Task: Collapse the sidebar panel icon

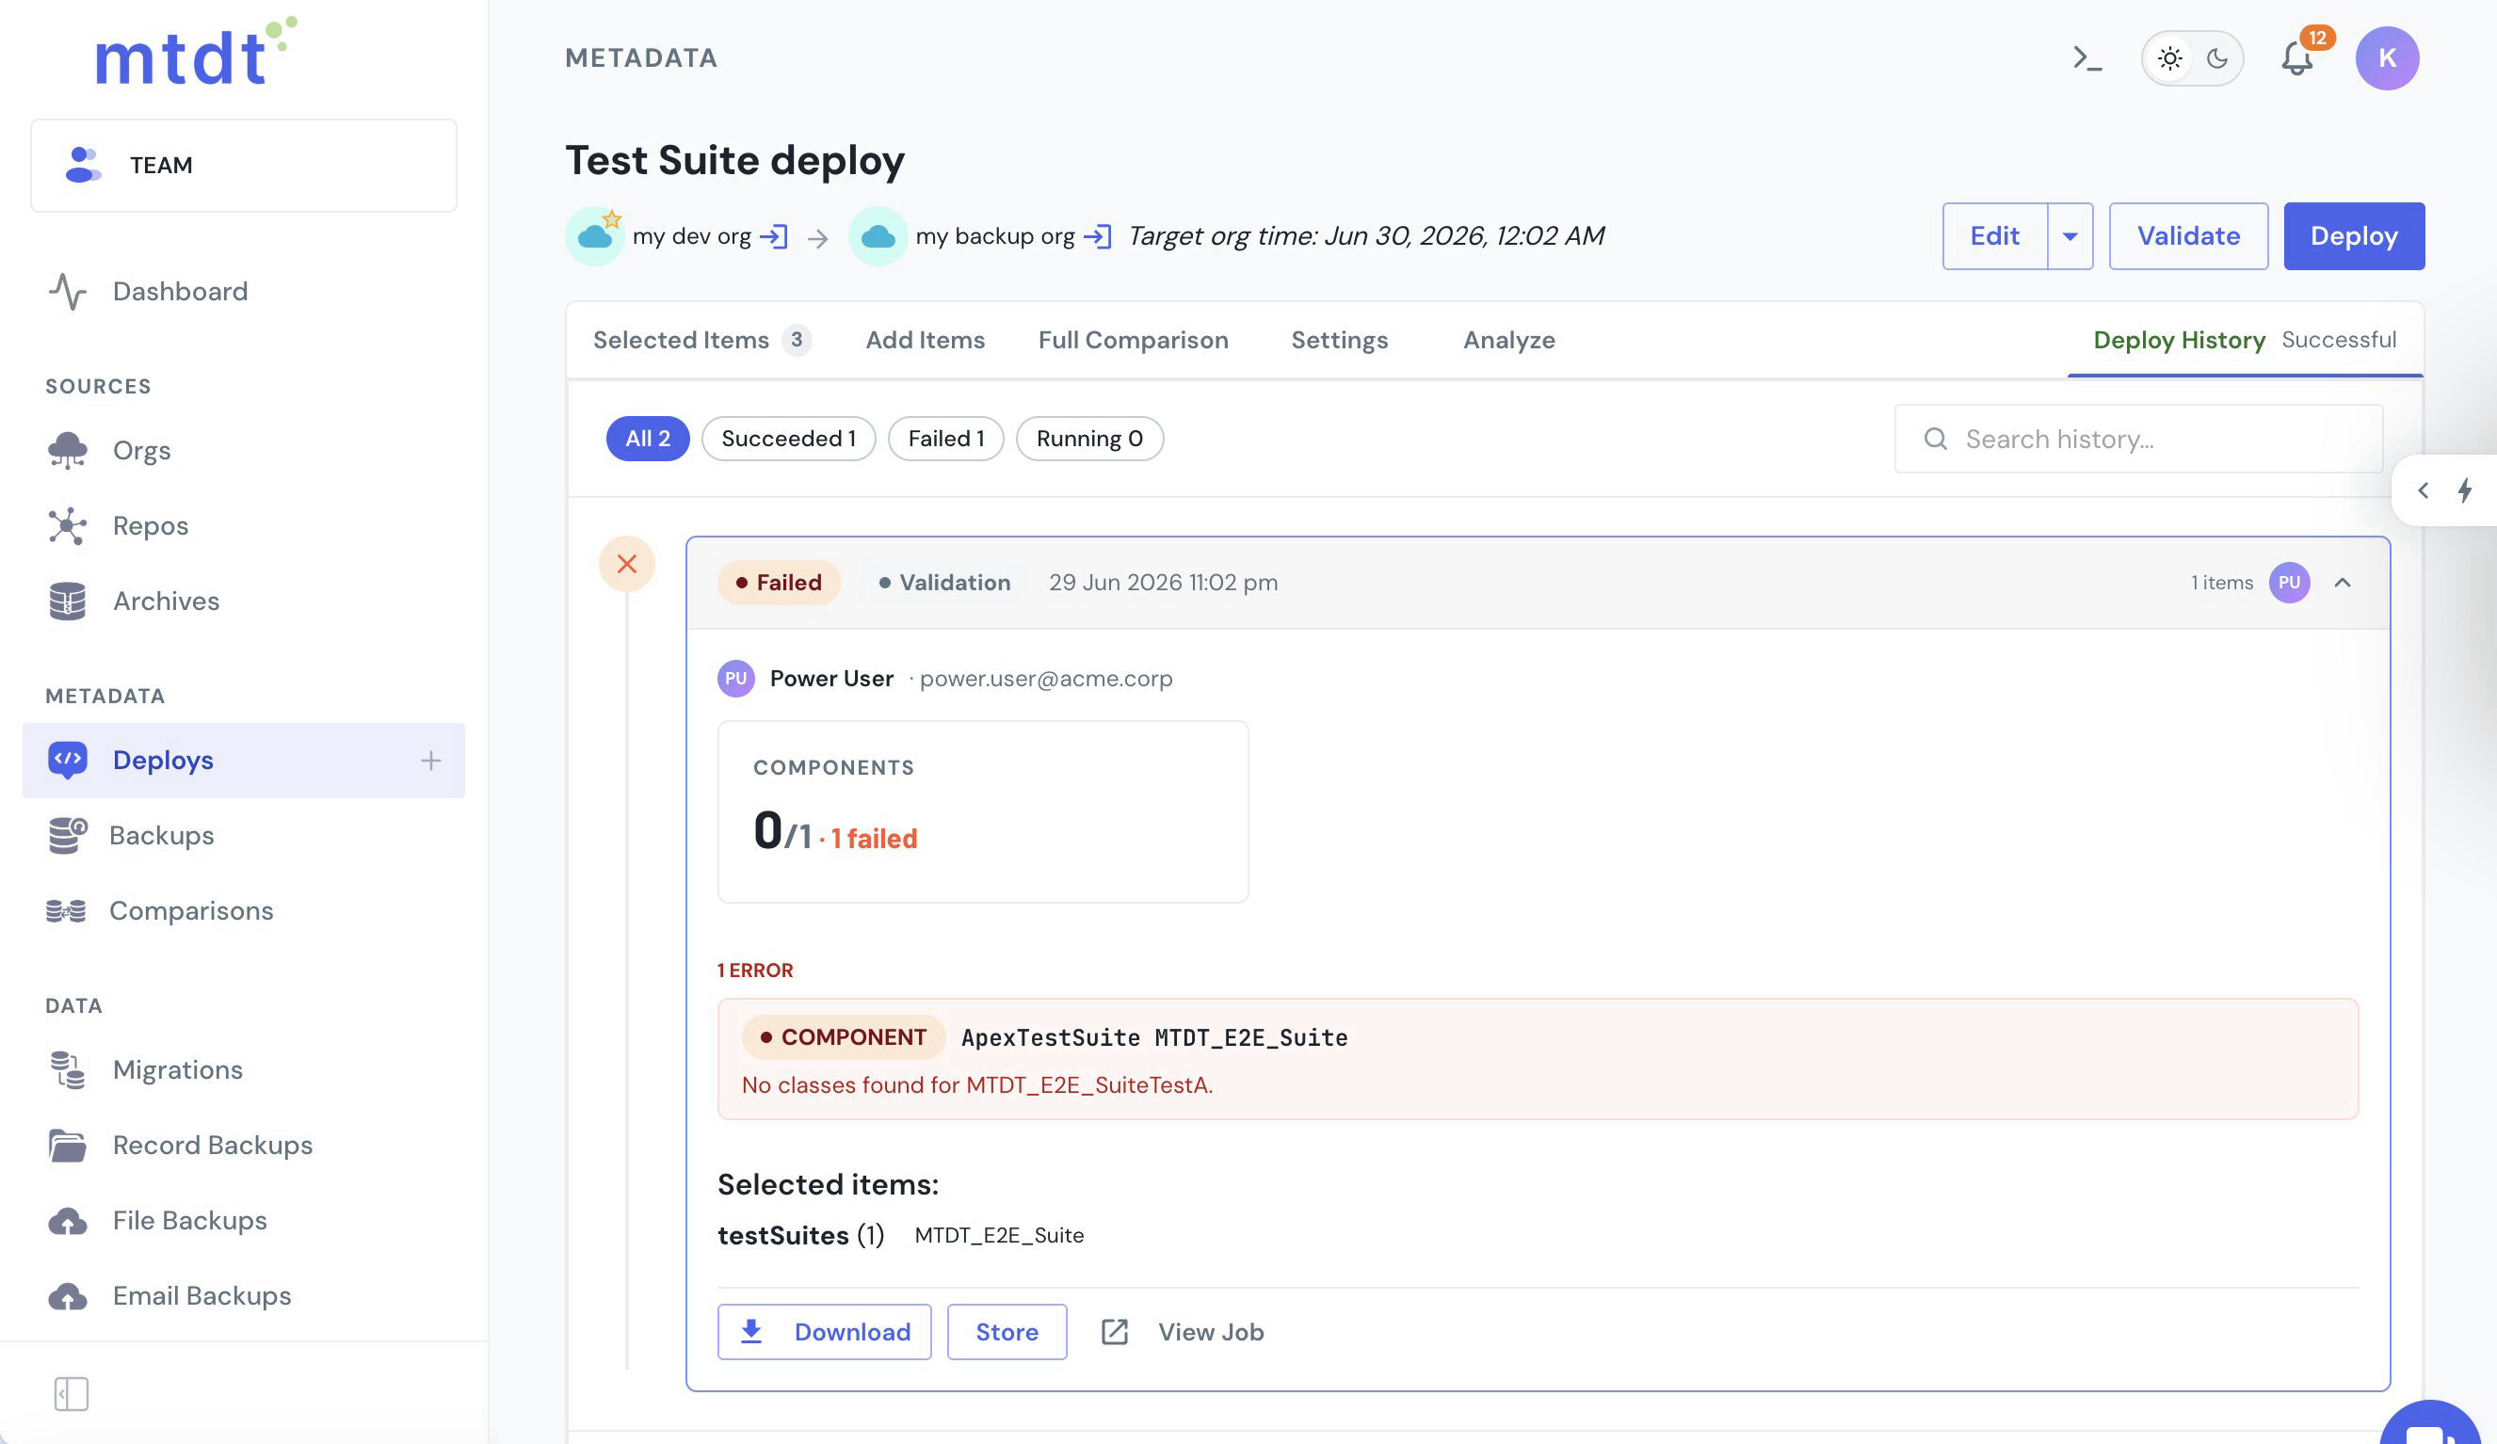Action: [x=71, y=1393]
